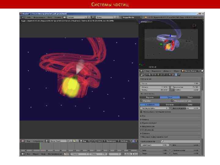Viewport: 220px width, 165px height.
Task: Toggle the Even Distribution checkbox
Action: coord(172,101)
